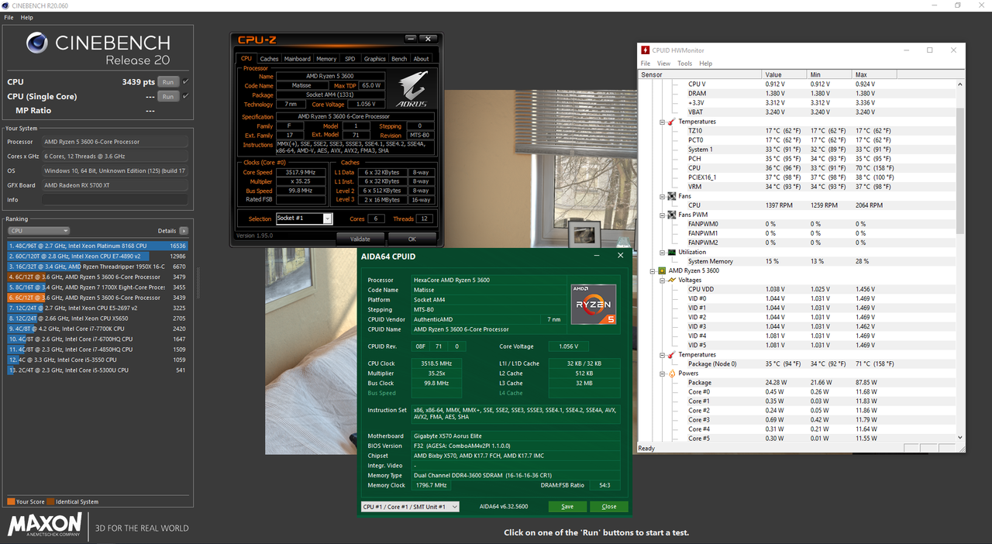Toggle checkmark next to CPU Run button

[x=185, y=81]
